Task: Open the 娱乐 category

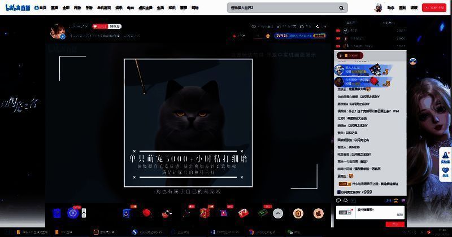Action: click(x=119, y=8)
